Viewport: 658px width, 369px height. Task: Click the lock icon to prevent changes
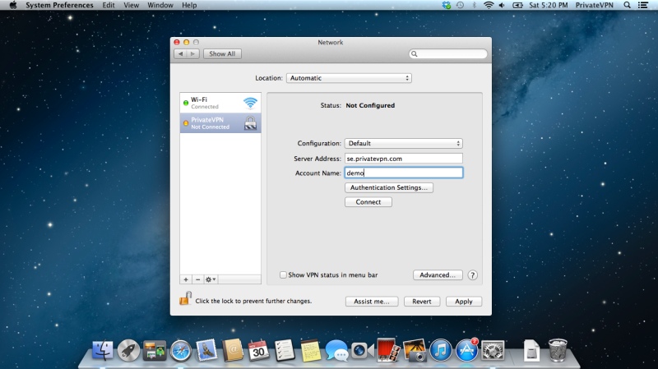185,300
